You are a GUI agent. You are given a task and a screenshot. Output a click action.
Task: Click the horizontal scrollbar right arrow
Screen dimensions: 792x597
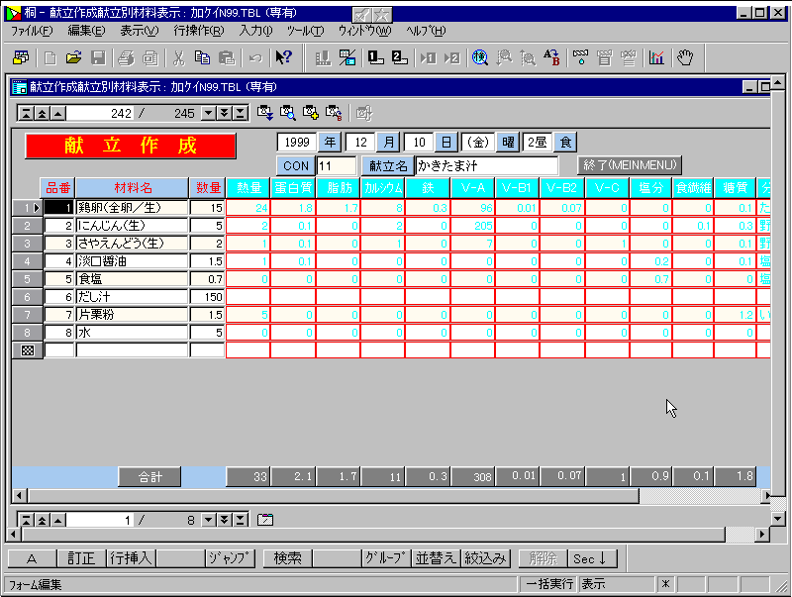[761, 495]
